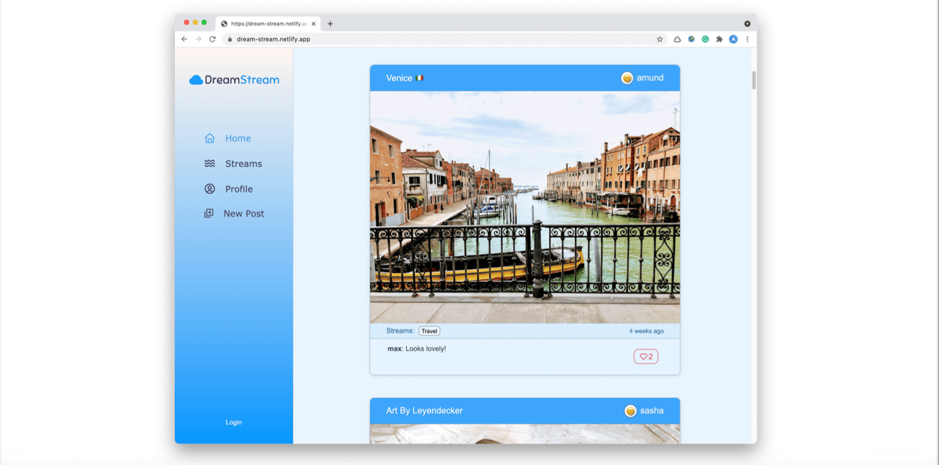Click the Travel stream tag
Image resolution: width=939 pixels, height=465 pixels.
[x=429, y=331]
